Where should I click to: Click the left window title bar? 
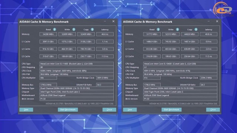click(60, 22)
